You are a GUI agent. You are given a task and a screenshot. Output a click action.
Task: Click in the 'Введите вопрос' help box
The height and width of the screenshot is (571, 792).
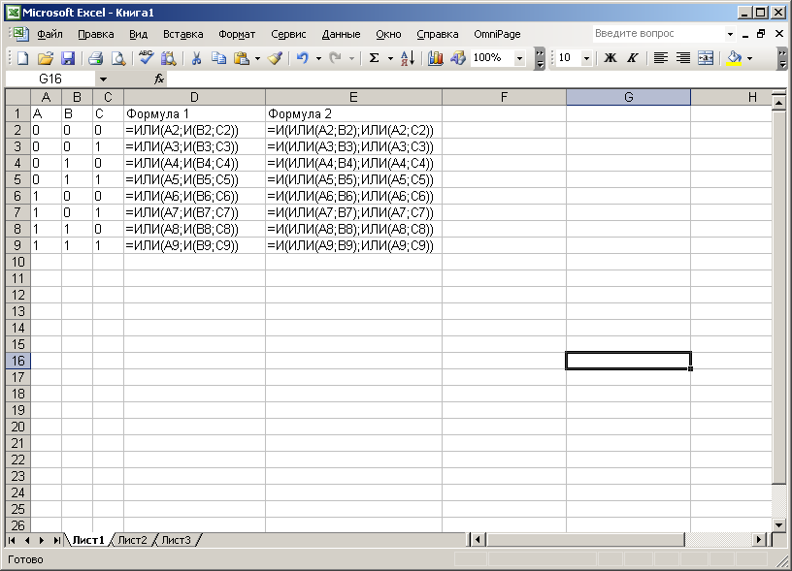[x=658, y=34]
